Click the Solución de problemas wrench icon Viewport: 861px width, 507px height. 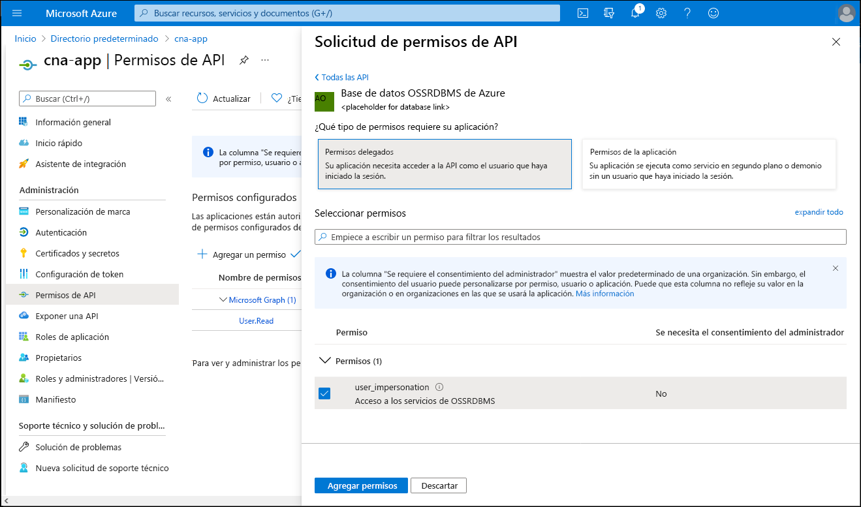(x=23, y=447)
